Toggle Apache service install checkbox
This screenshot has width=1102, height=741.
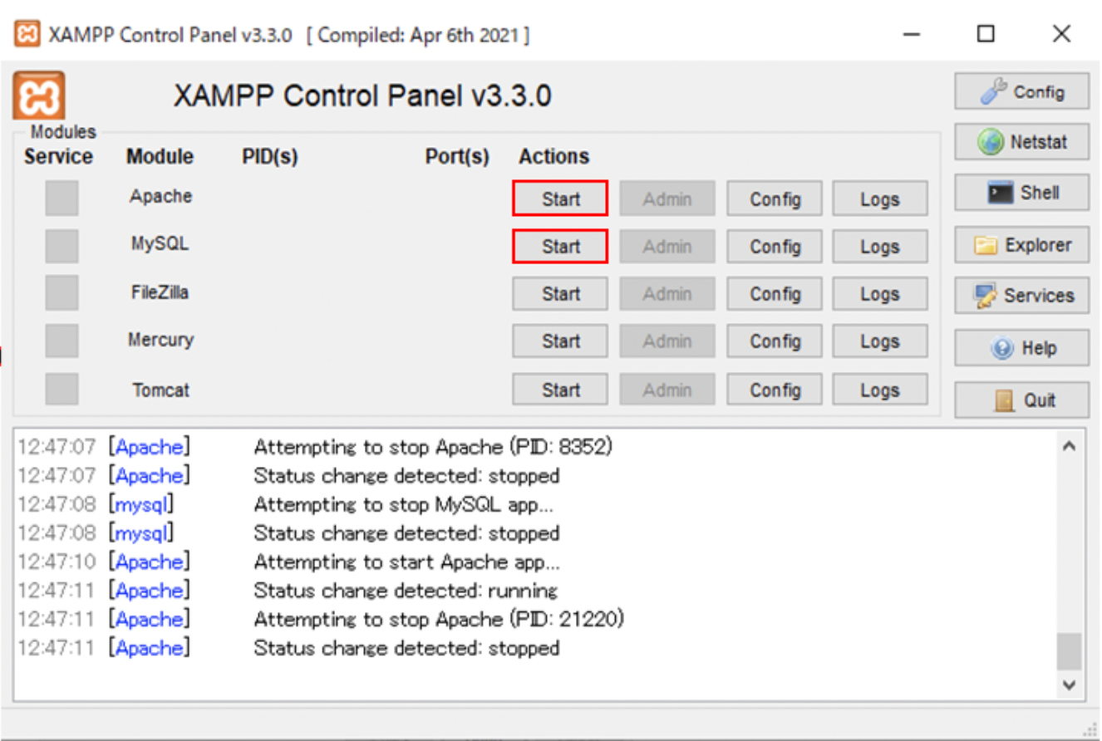pyautogui.click(x=61, y=199)
